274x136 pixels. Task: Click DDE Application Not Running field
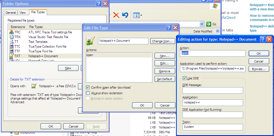coord(213,115)
